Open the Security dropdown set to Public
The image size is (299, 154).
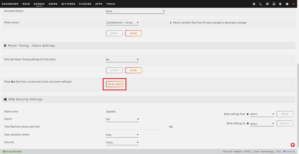tap(122, 143)
